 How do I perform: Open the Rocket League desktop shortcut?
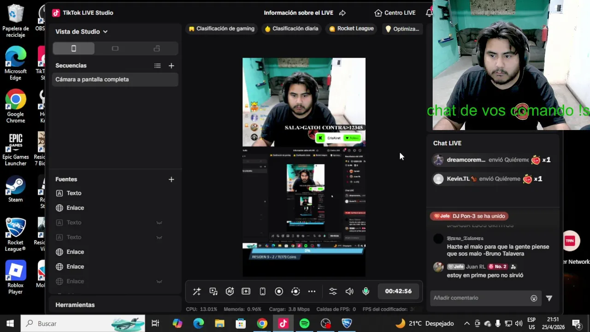15,235
